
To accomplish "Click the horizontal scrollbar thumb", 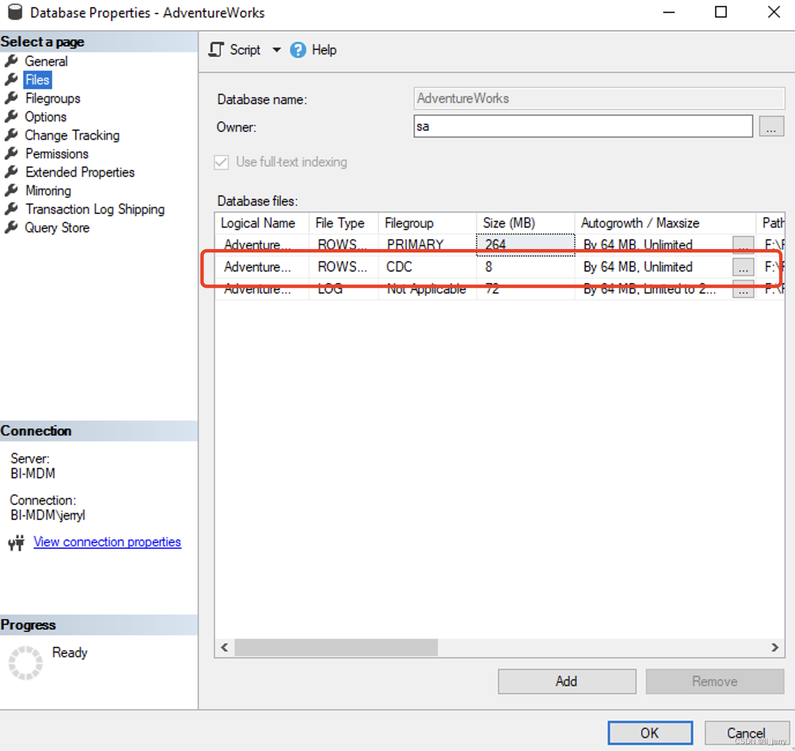I will [336, 648].
